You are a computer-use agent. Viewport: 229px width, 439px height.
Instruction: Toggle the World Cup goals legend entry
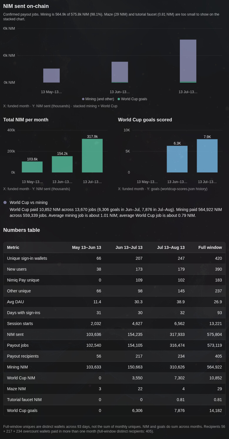(132, 99)
